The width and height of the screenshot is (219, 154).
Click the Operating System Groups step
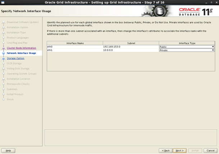(x=22, y=74)
